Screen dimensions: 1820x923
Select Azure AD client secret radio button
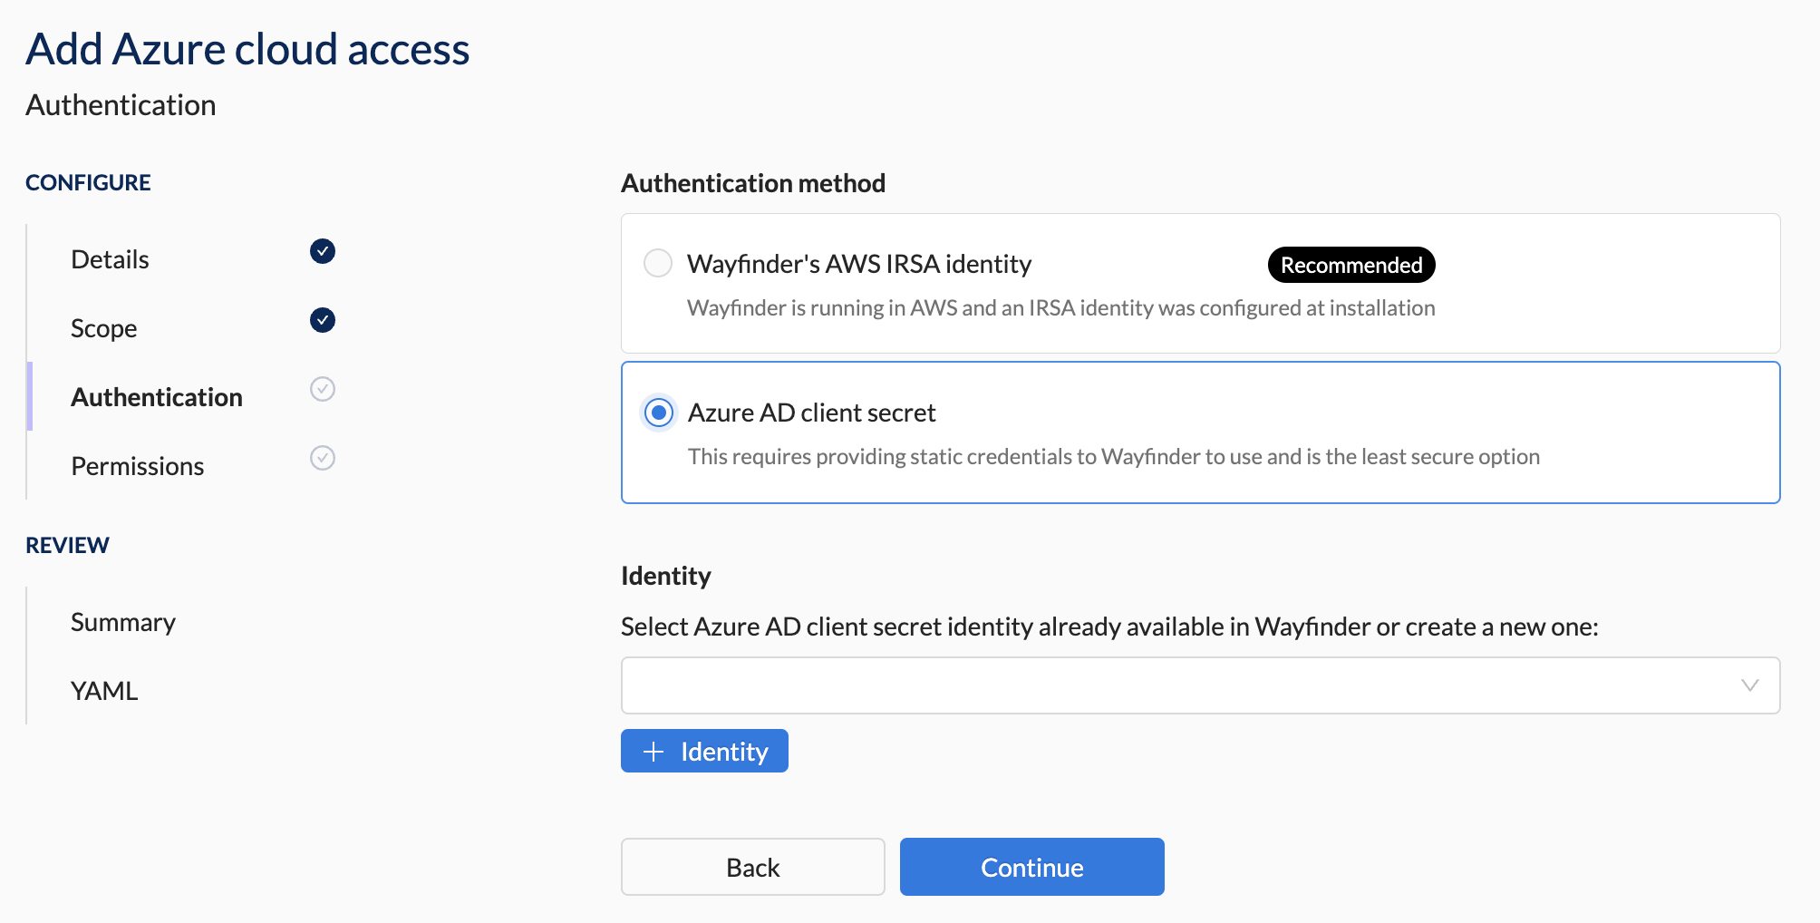pyautogui.click(x=659, y=413)
